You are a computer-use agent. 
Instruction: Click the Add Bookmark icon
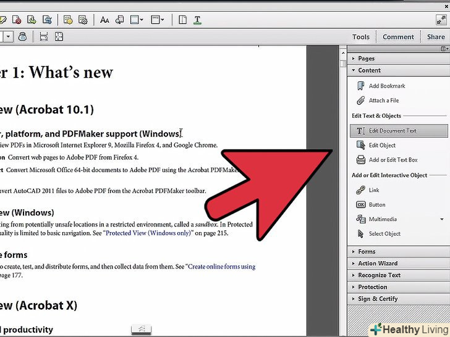(360, 86)
